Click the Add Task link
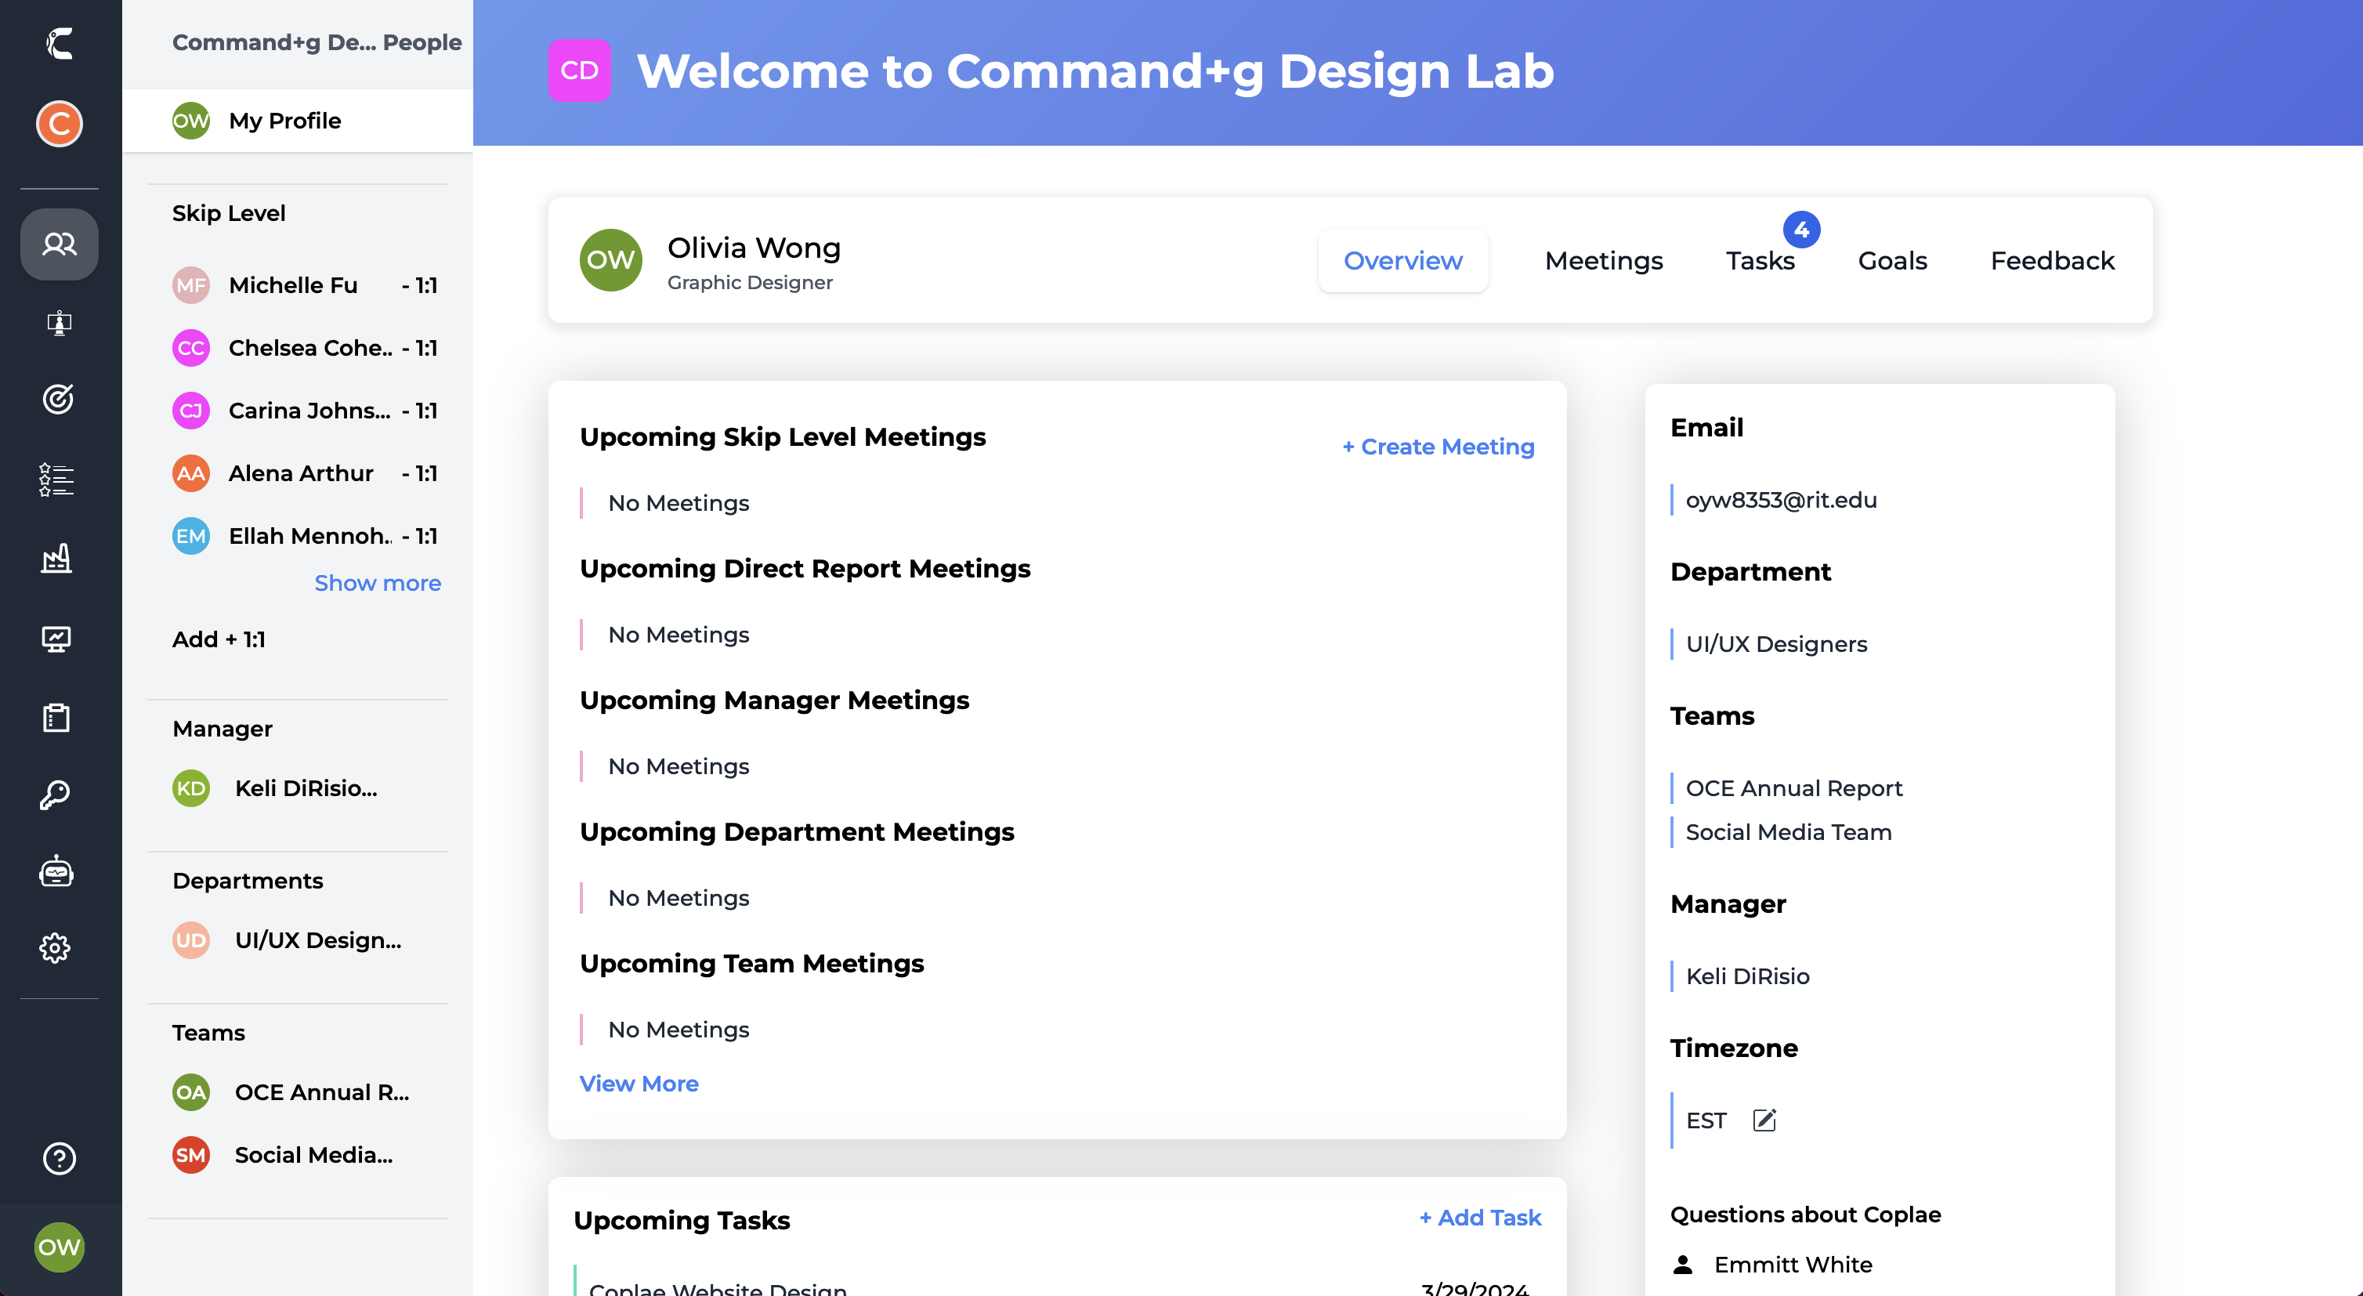2363x1296 pixels. (1480, 1217)
